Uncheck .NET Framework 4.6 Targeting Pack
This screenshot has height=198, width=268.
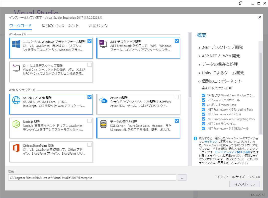[x=203, y=110]
